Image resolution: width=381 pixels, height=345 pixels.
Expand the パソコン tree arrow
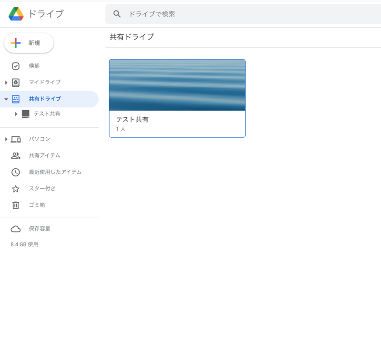click(x=6, y=139)
